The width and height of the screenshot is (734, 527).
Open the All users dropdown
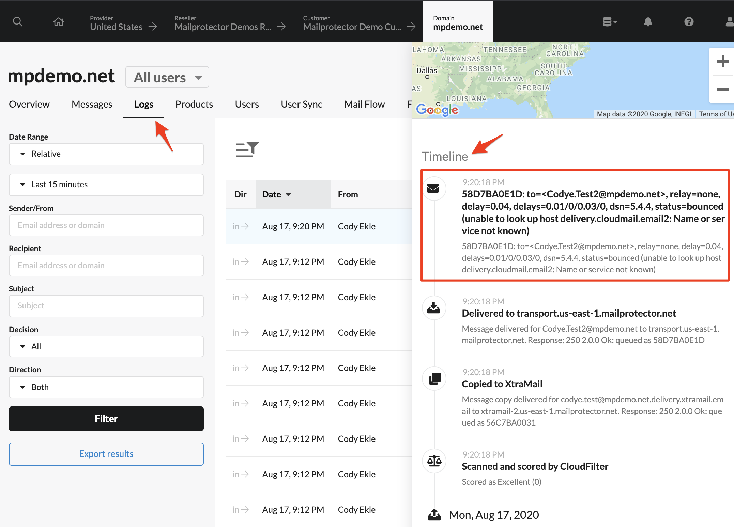[x=167, y=77]
